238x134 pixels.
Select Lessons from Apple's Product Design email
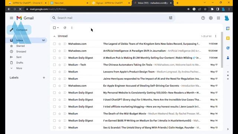pyautogui.click(x=54, y=72)
